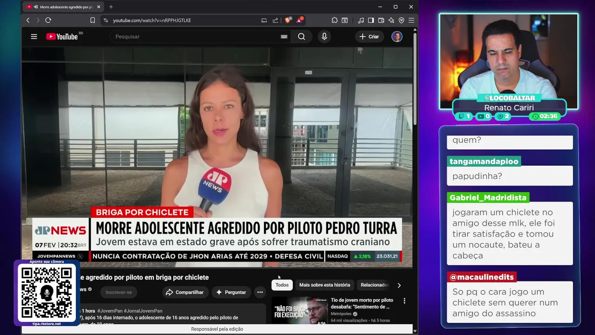Start voice search with the microphone
595x335 pixels.
pos(324,37)
